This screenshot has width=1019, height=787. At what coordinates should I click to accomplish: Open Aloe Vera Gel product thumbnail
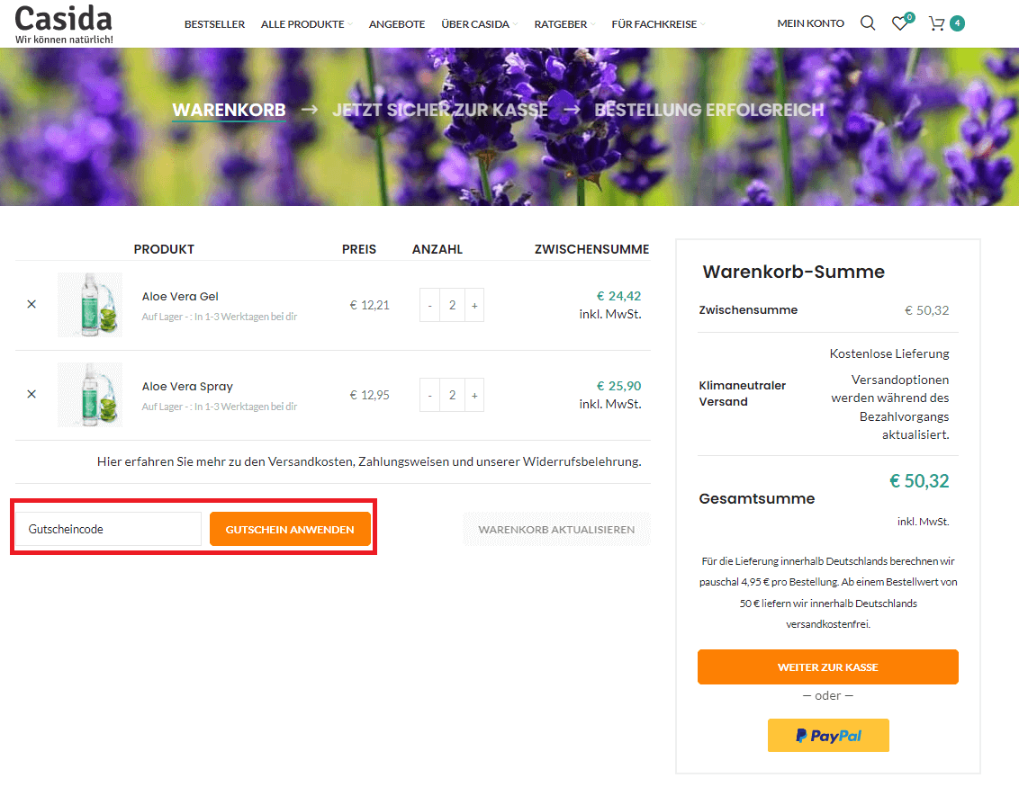coord(90,305)
